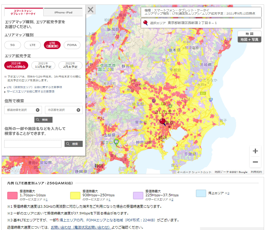Choose 2021年9月12日時点 coverage option

tap(16, 65)
